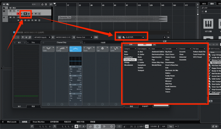221x129 pixels.
Task: Select Saxophone sub category
Action: coord(142,65)
